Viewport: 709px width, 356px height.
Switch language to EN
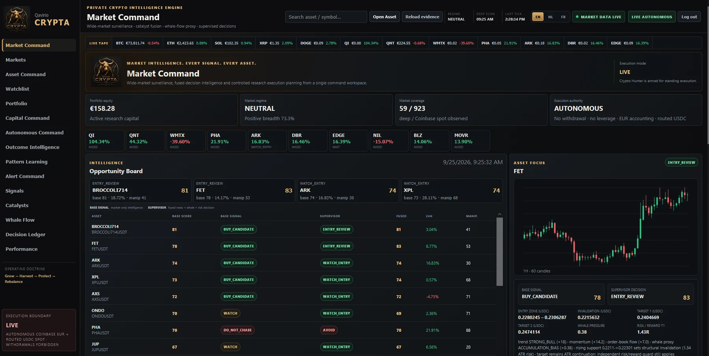click(x=538, y=17)
